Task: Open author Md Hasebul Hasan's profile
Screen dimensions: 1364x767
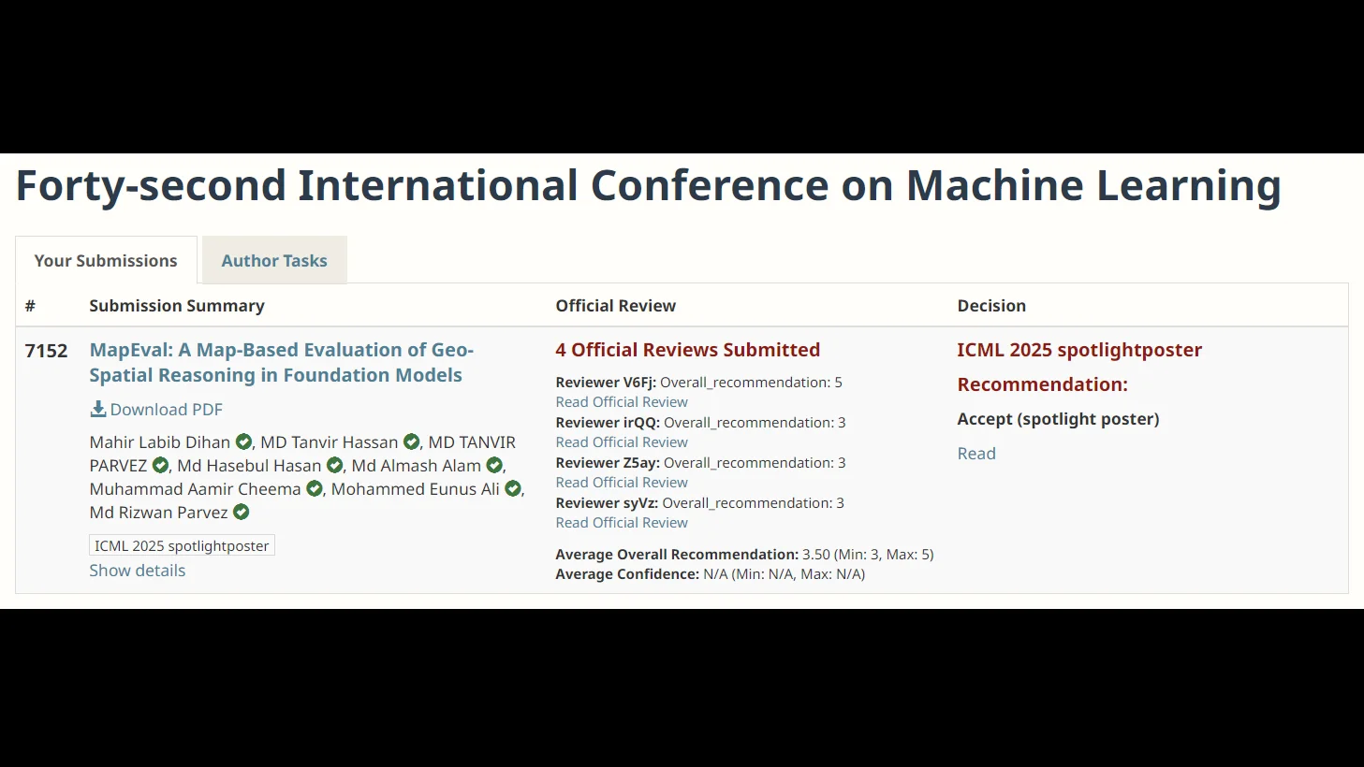Action: [249, 465]
